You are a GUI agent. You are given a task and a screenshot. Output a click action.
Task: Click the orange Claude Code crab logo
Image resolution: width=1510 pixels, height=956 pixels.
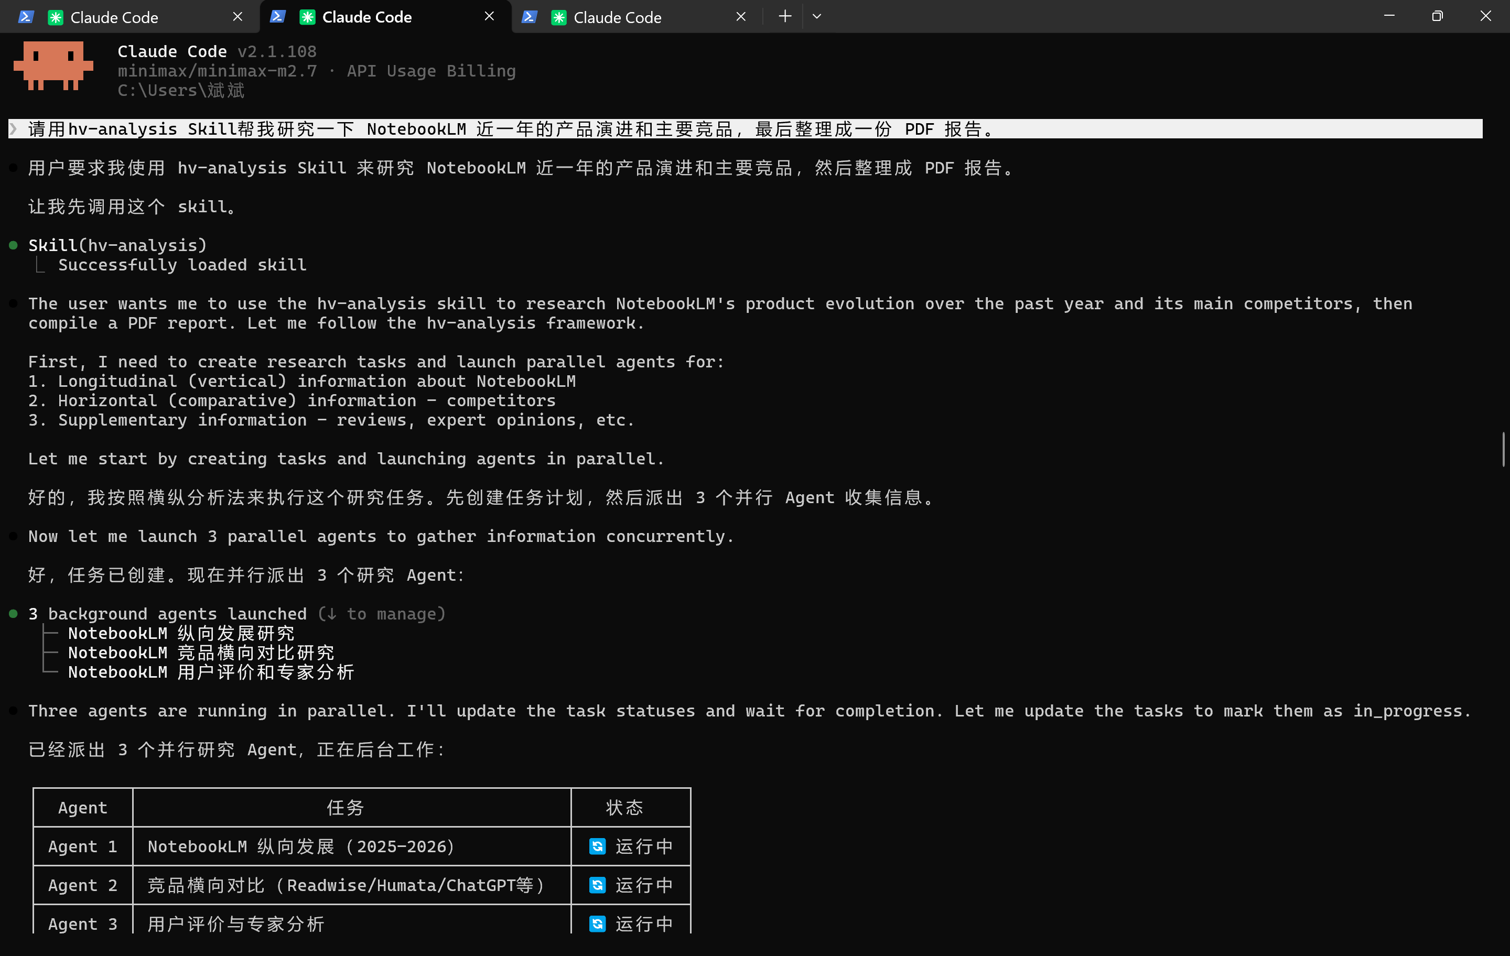tap(53, 66)
